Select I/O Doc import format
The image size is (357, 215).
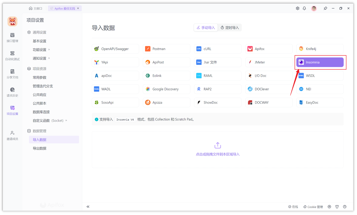(x=269, y=75)
